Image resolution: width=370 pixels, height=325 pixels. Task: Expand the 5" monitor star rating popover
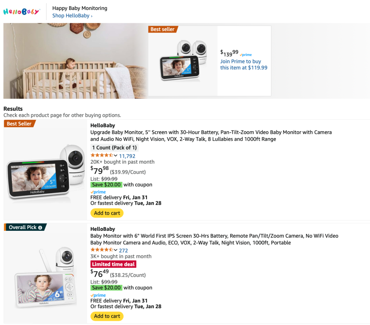pyautogui.click(x=115, y=155)
